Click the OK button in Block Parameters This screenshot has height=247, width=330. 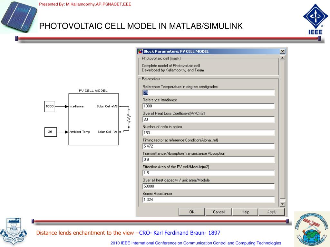(x=191, y=212)
